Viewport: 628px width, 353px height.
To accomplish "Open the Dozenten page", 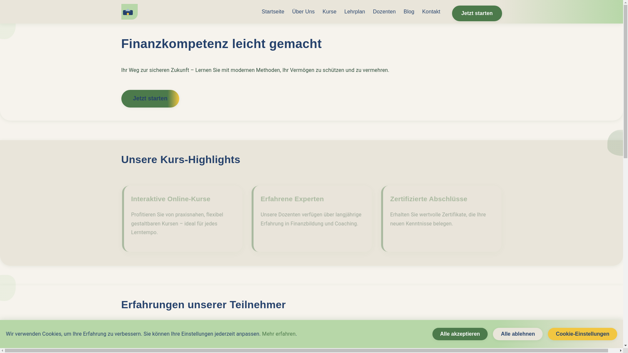I will coord(384,12).
